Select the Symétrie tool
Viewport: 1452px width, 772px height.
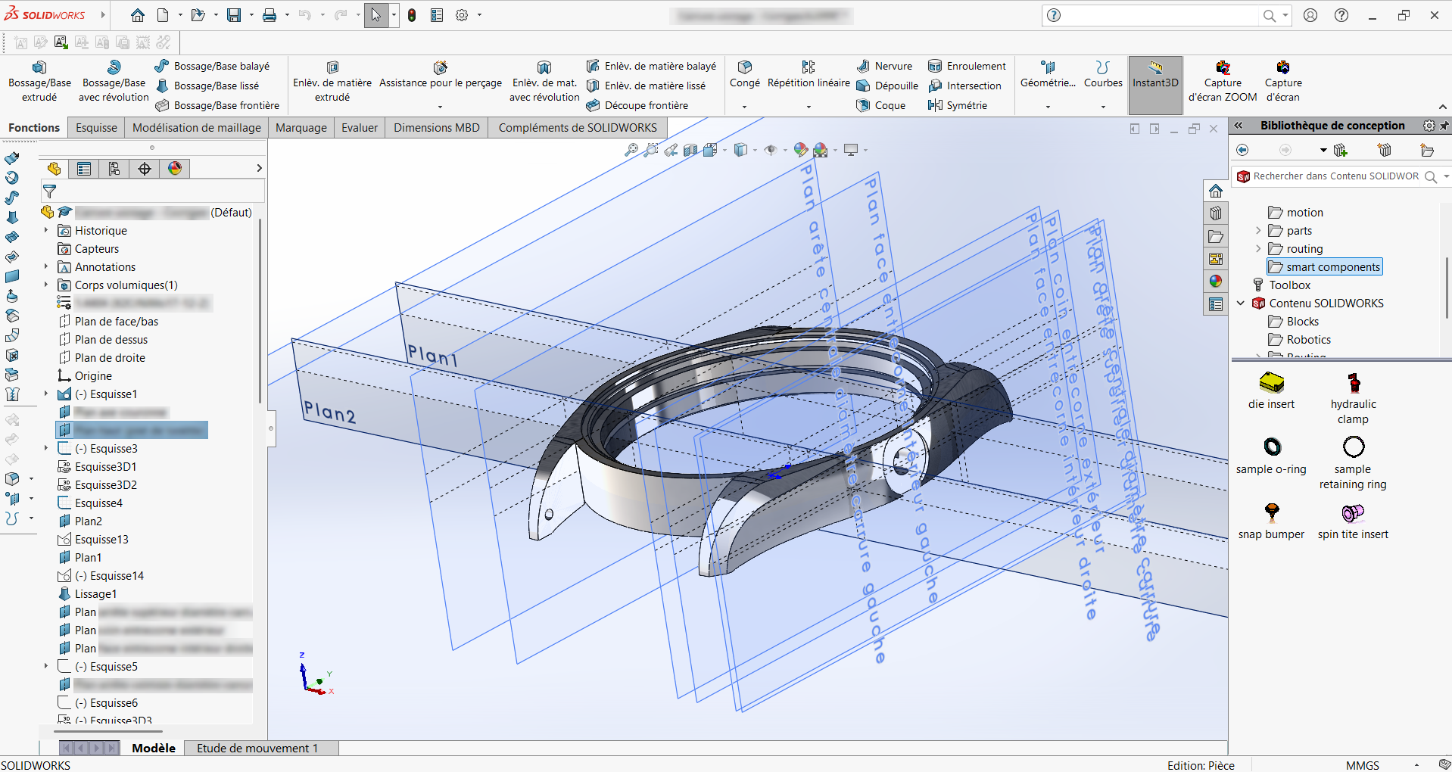click(x=958, y=106)
